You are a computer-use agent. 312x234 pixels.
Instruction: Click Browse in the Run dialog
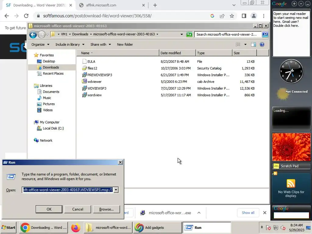[106, 209]
